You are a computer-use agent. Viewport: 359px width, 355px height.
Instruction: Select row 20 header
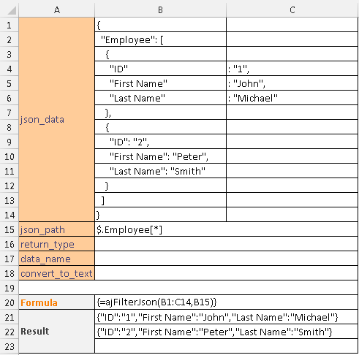10,302
